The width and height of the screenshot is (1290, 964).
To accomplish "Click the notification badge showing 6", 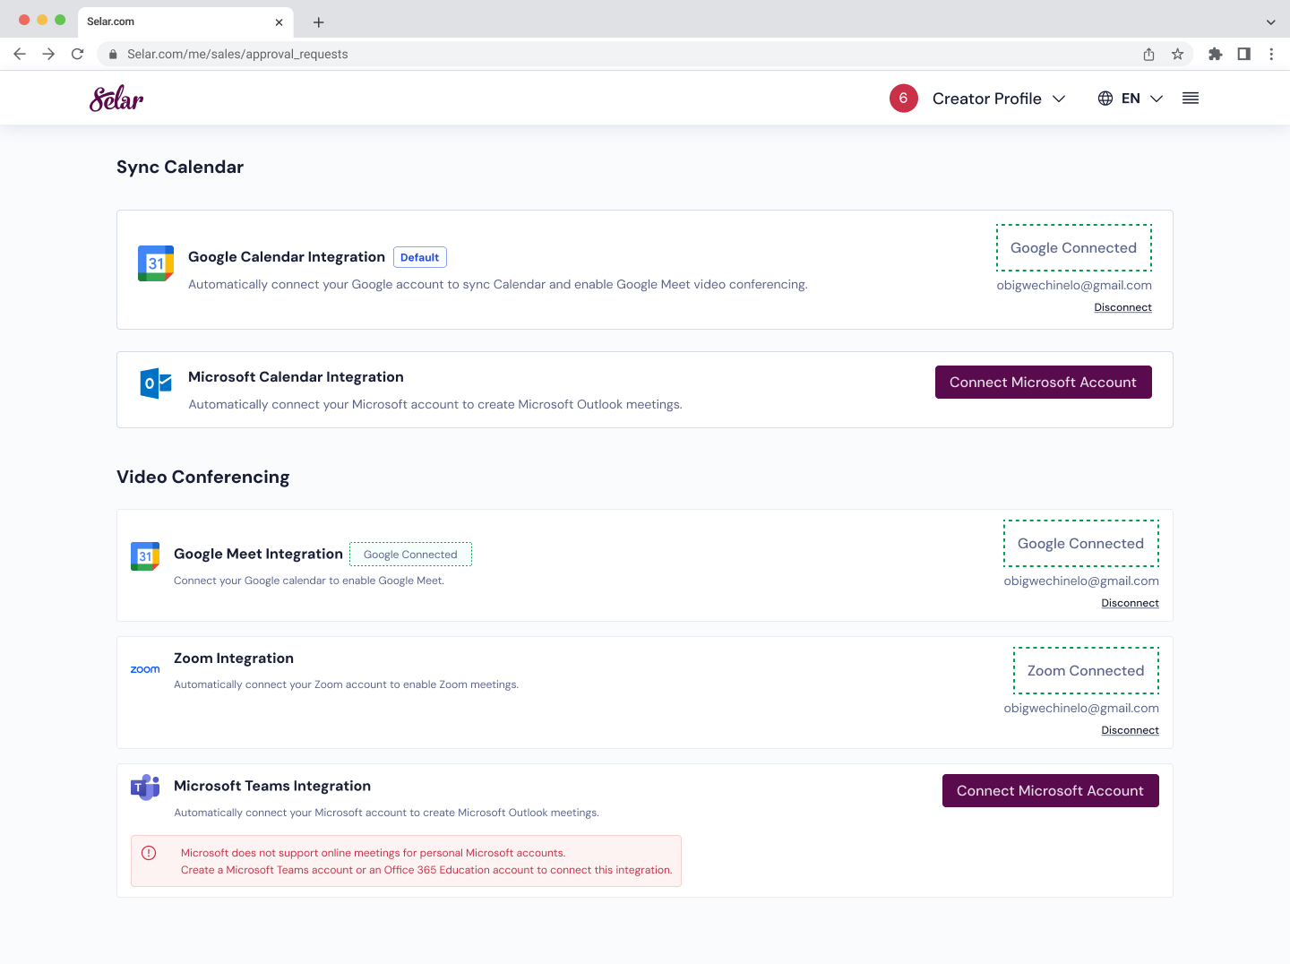I will [x=903, y=99].
